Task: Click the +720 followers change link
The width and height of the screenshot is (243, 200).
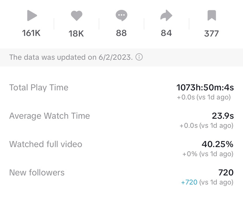Action: coord(189,182)
